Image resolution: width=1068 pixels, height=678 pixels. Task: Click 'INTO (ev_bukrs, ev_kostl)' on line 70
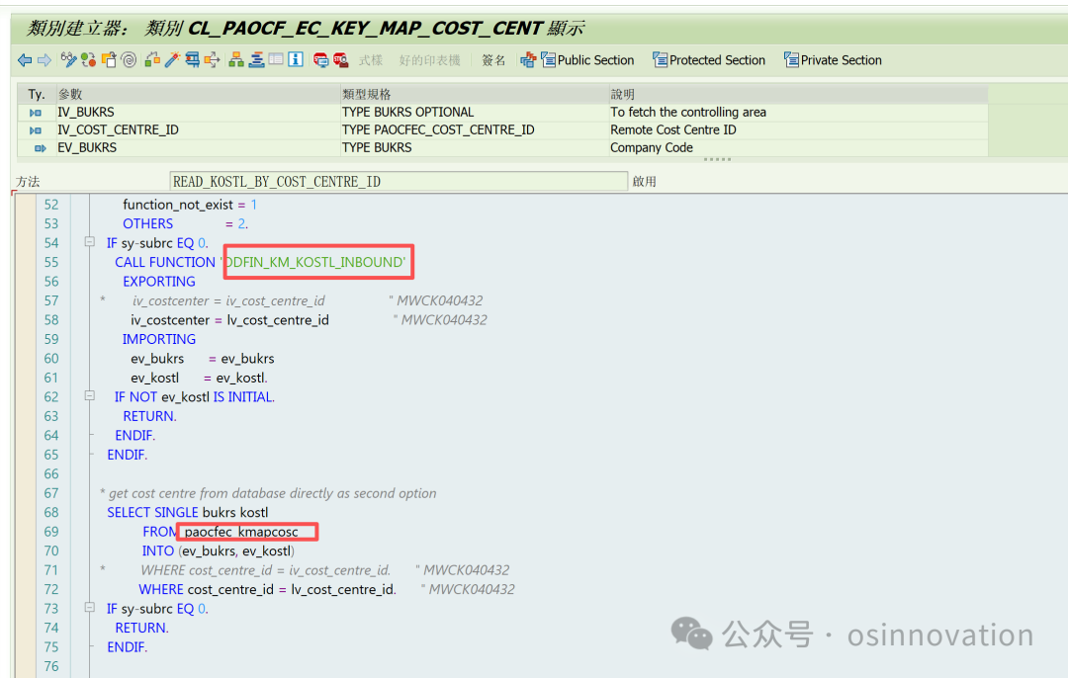218,551
